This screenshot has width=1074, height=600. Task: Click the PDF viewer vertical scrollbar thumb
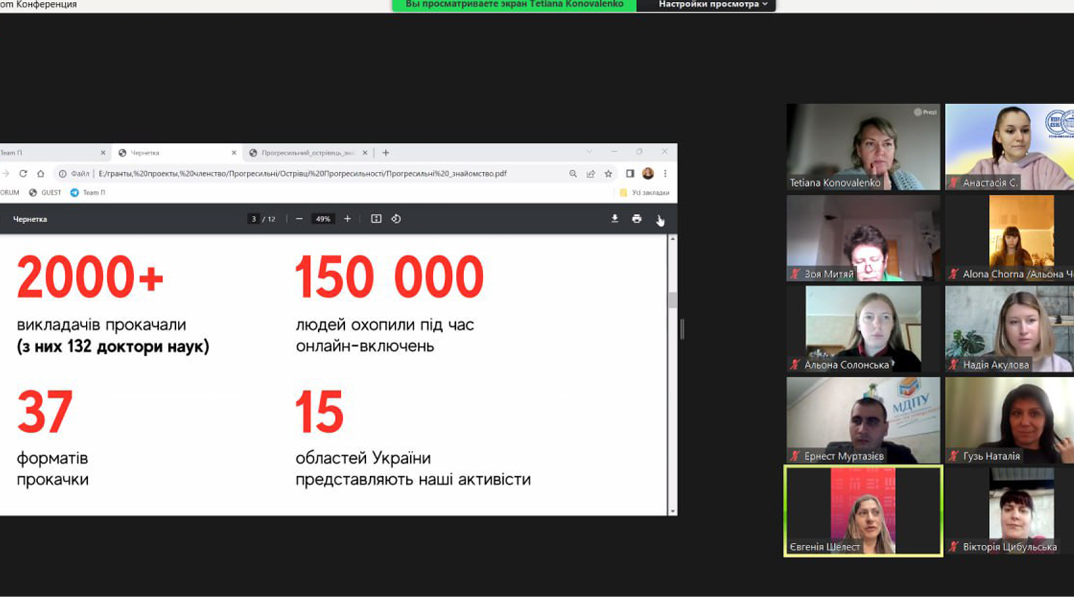coord(673,300)
